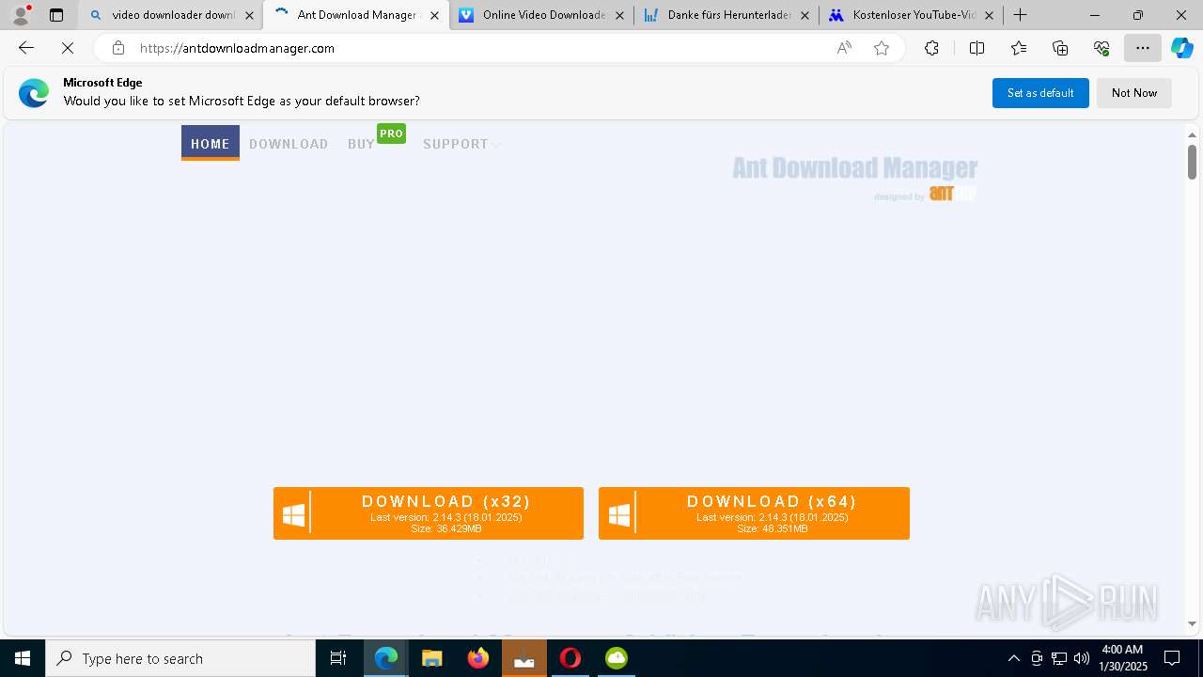Click the scrollbar down arrow
Viewport: 1203px width, 677px height.
point(1192,623)
